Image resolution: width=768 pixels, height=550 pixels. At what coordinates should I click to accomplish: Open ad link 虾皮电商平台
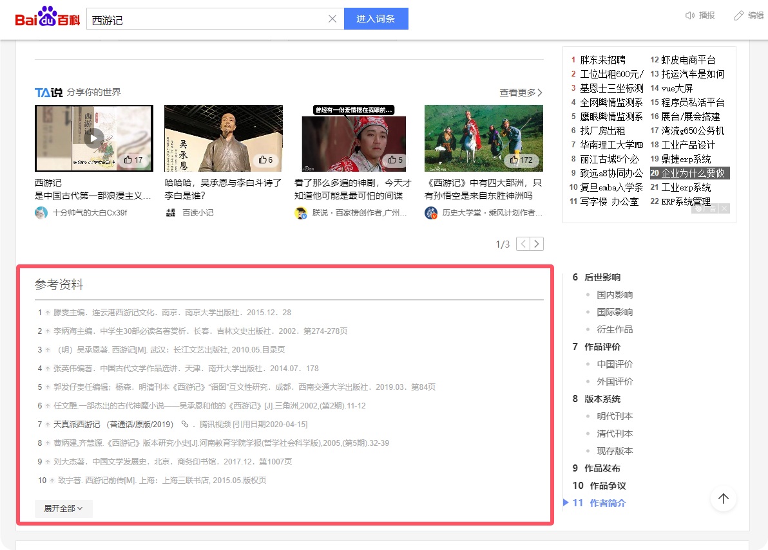688,60
